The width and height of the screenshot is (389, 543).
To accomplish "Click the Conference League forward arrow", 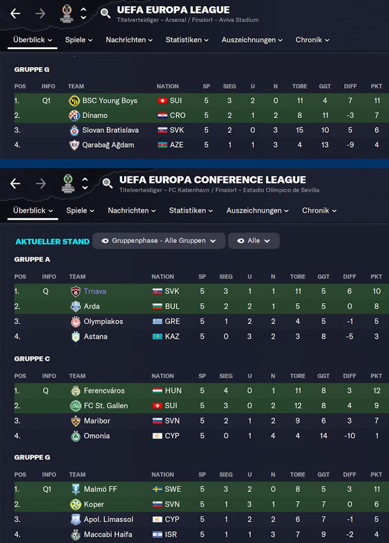I will click(41, 183).
